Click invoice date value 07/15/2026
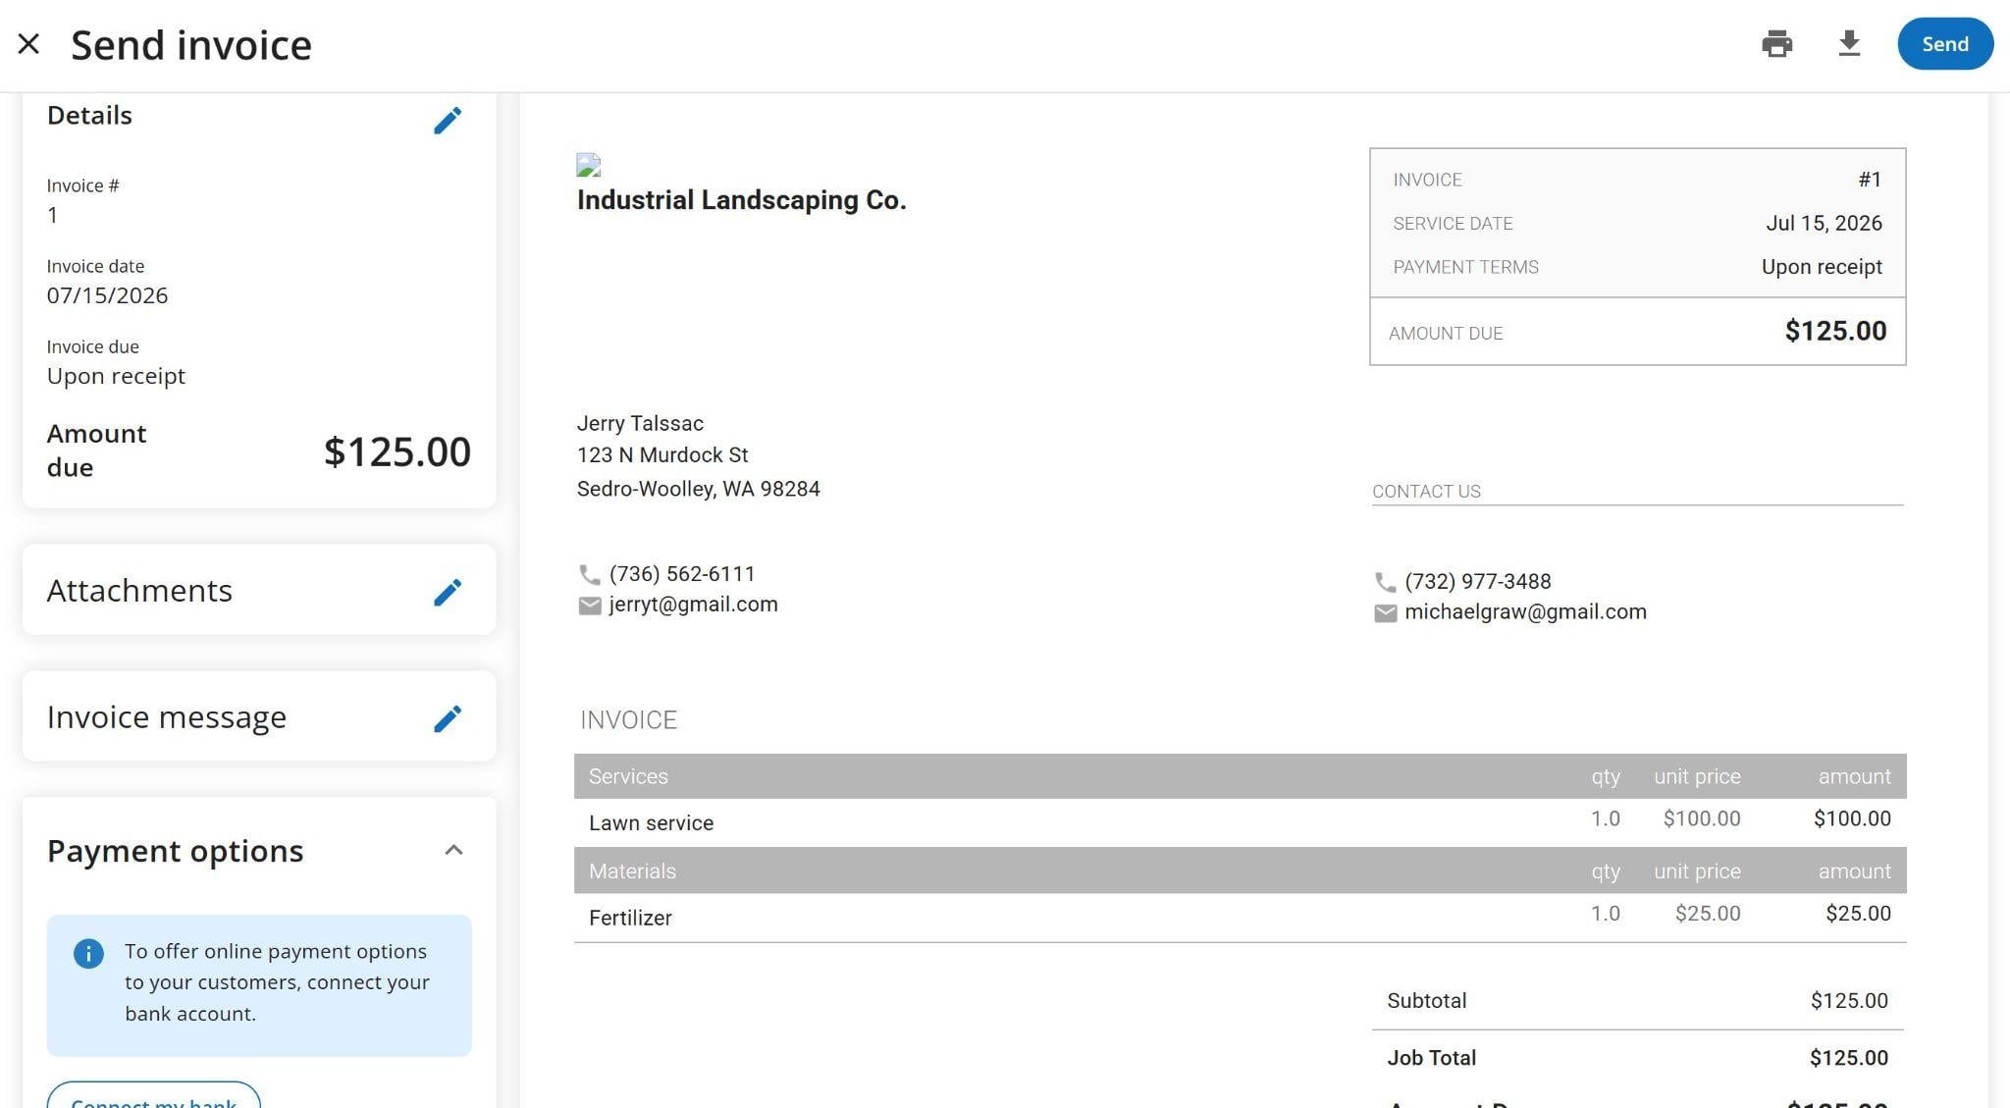Image resolution: width=2010 pixels, height=1108 pixels. (107, 295)
